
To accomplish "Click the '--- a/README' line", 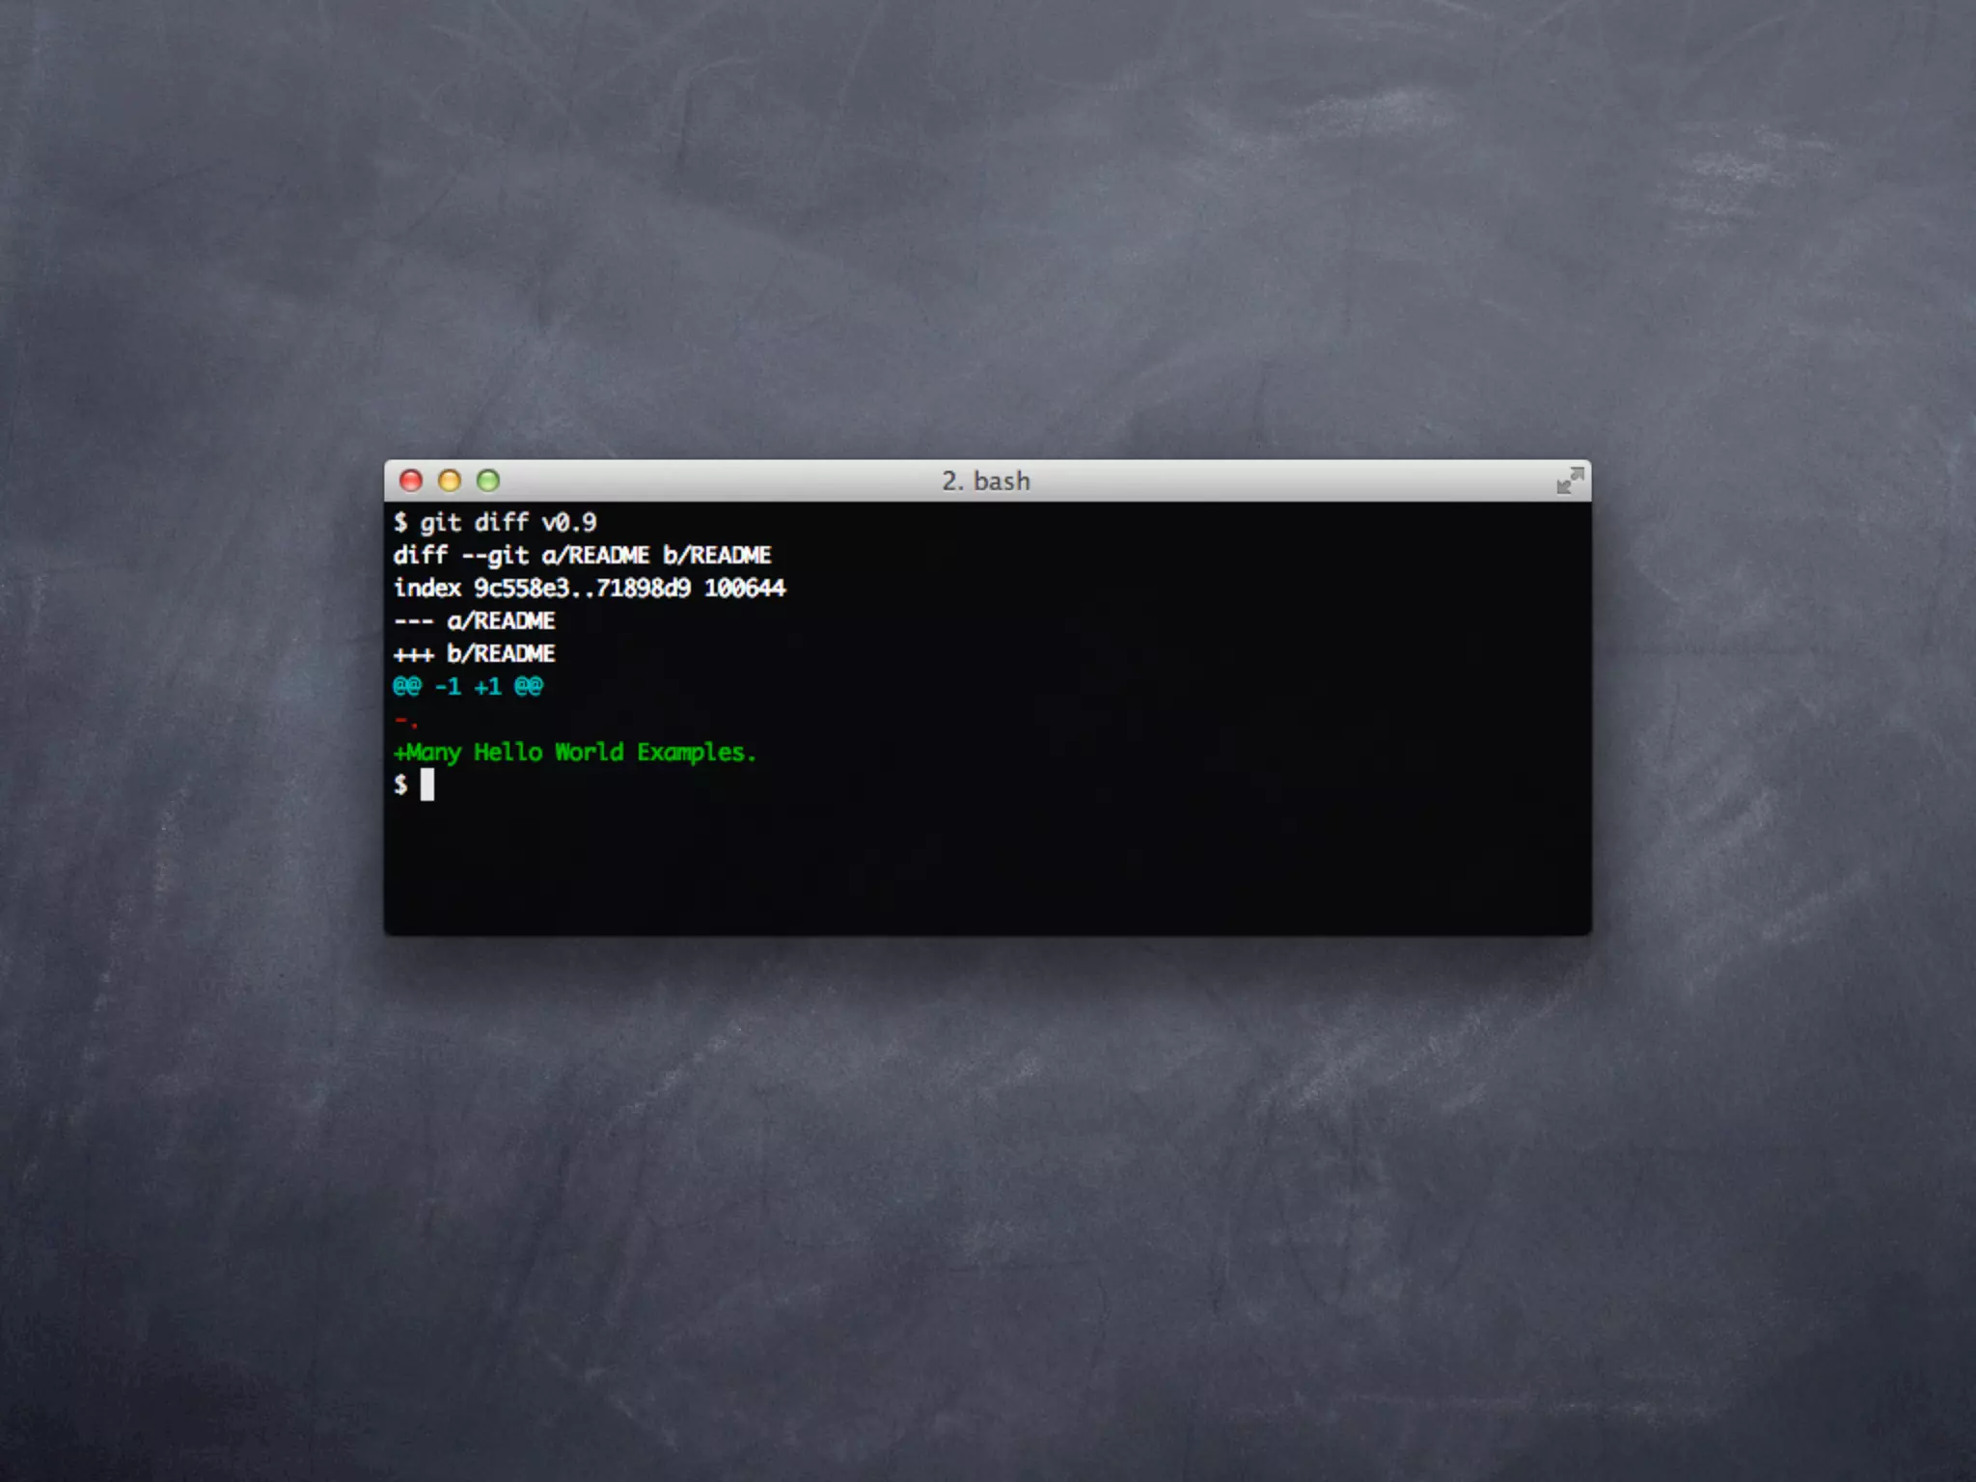I will coord(474,621).
